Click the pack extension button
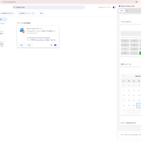Viewport: 141px width, 141px height. point(26,13)
